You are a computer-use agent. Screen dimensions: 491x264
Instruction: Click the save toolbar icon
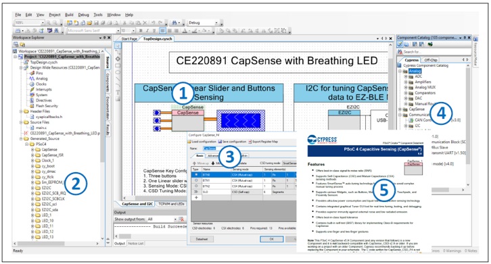(96, 23)
